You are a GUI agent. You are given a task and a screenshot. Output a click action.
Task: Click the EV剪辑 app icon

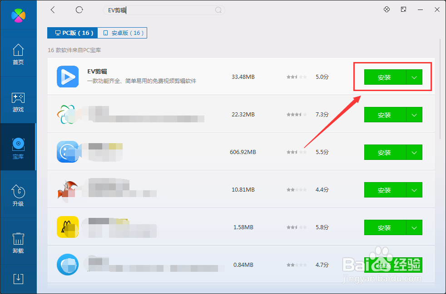point(68,77)
